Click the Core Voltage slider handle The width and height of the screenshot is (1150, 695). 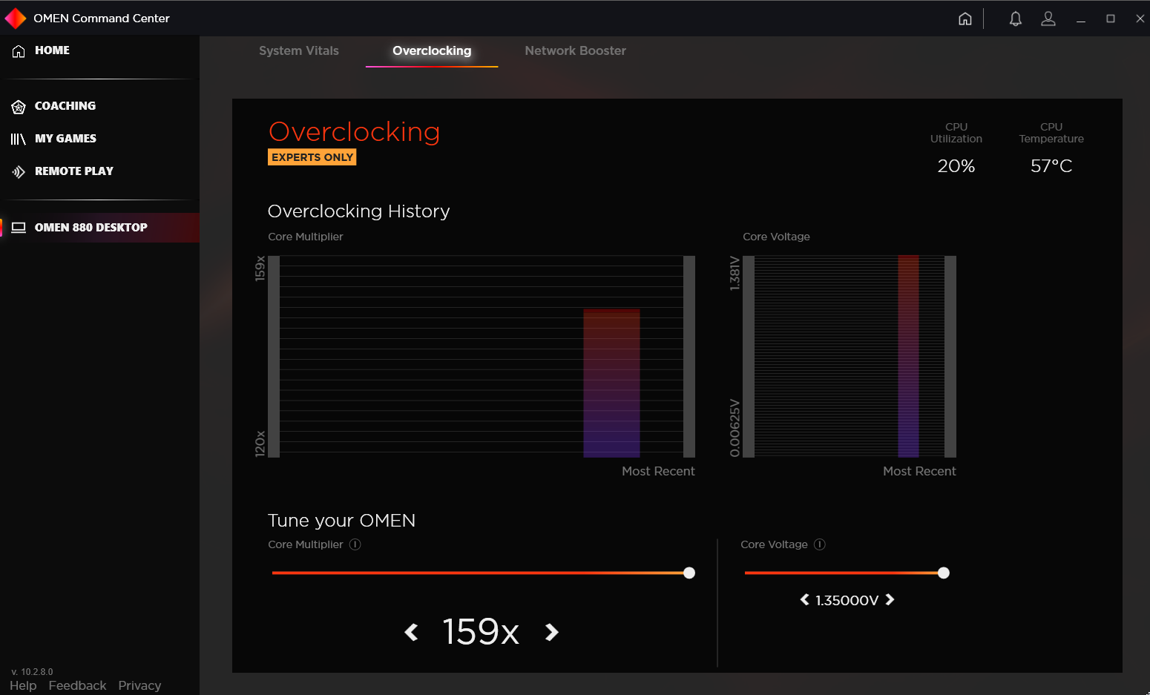(x=943, y=573)
